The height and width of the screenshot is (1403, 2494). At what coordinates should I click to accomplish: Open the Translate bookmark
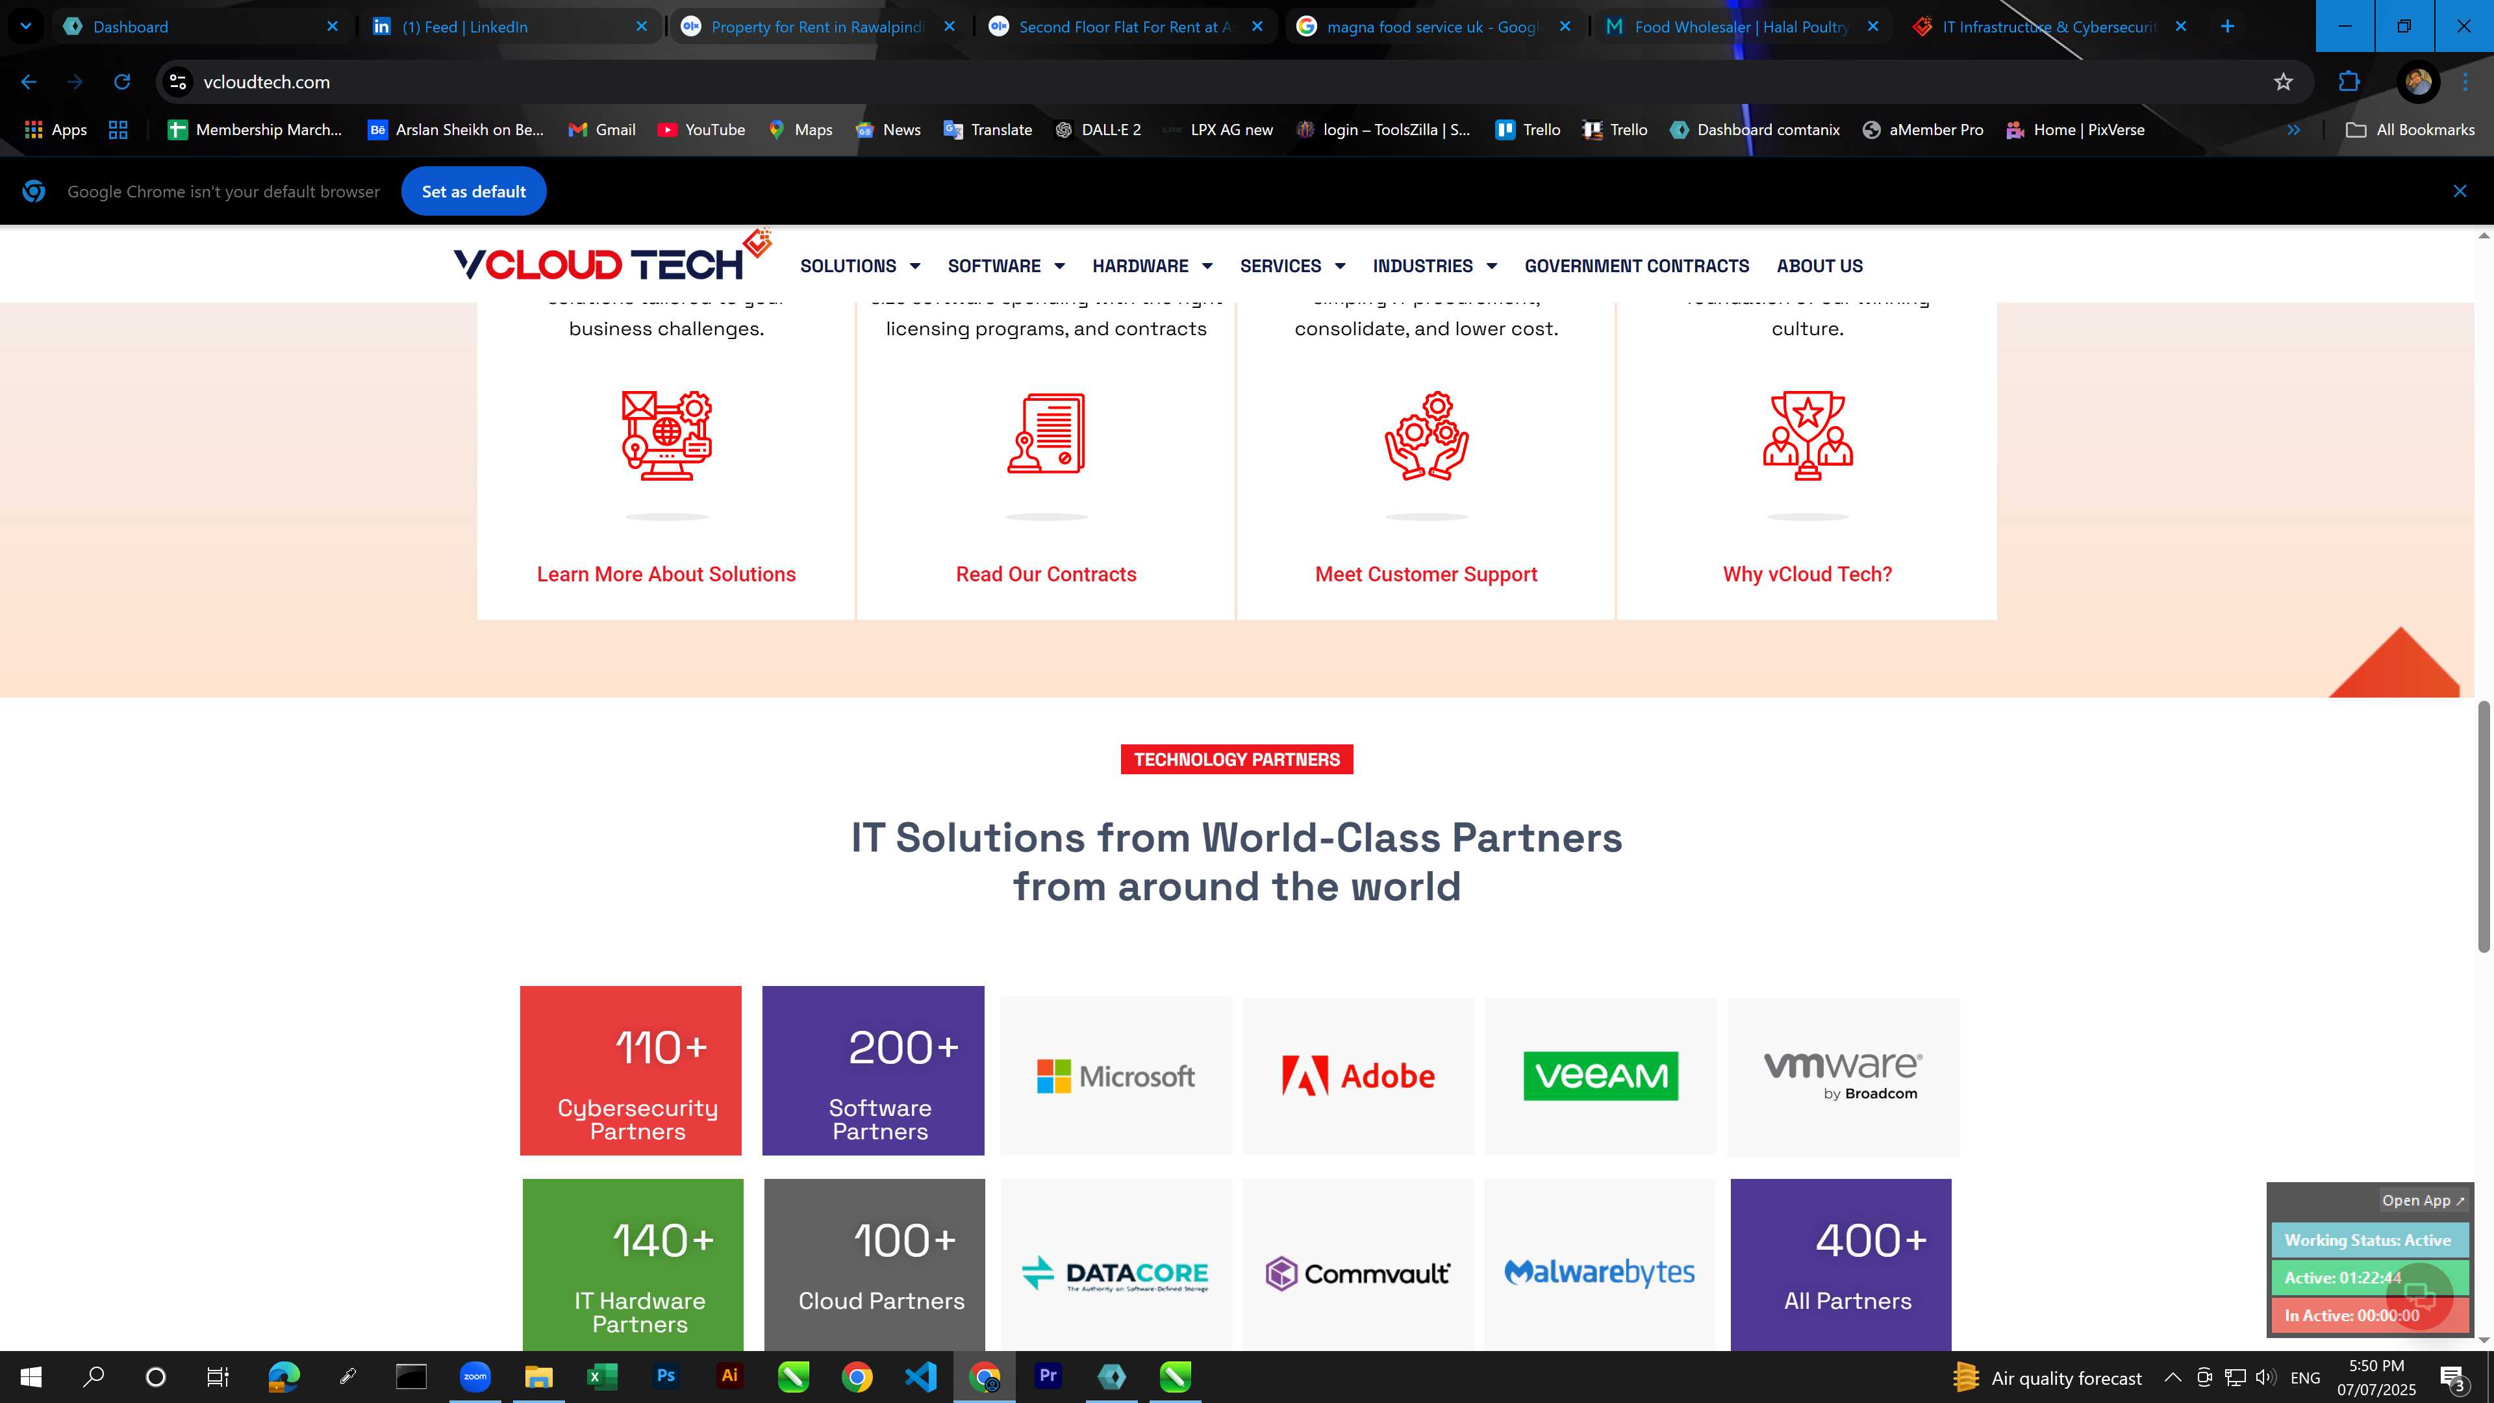click(x=987, y=130)
